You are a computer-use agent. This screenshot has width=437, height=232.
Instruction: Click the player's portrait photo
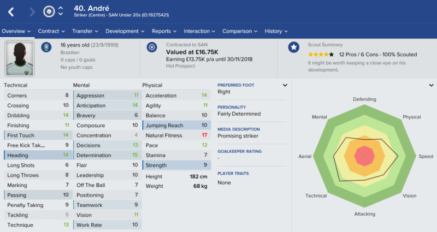(20, 58)
